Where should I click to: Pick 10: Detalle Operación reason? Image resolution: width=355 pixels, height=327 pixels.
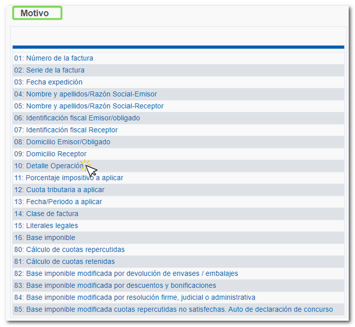[x=49, y=166]
